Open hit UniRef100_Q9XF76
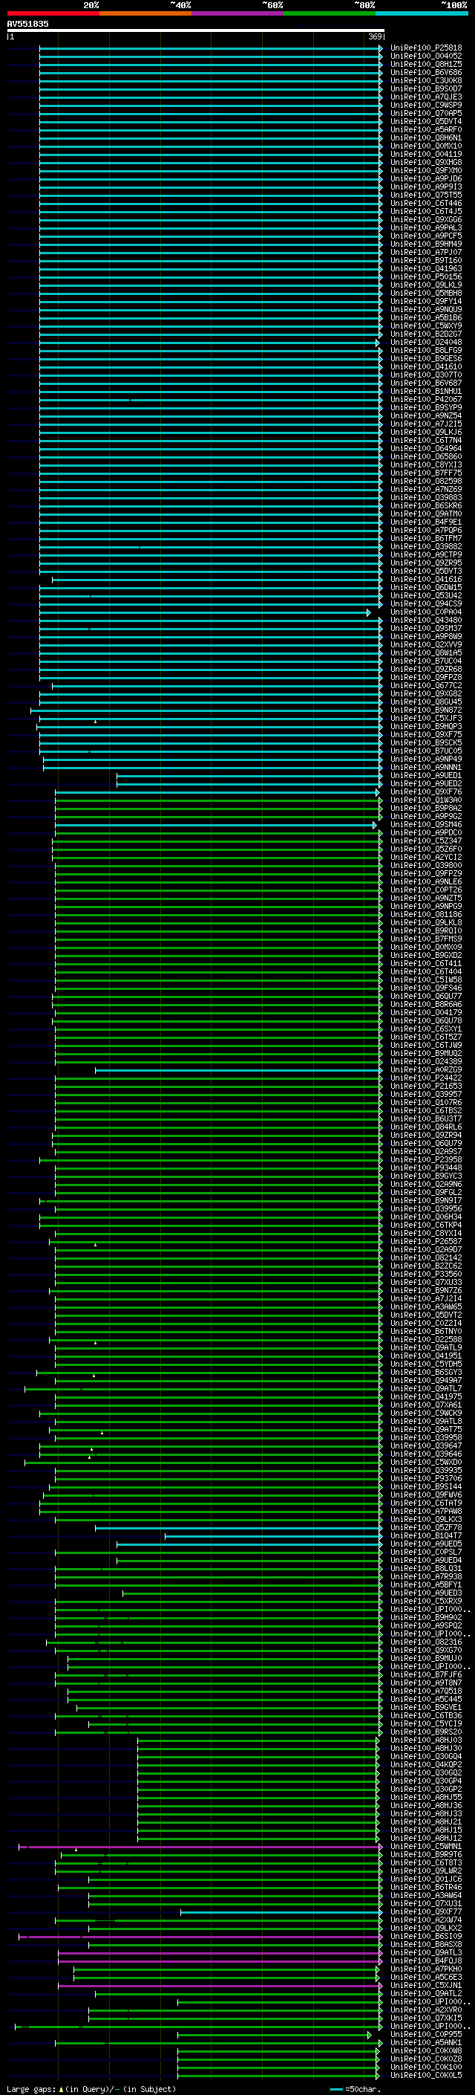Screen dimensions: 475x2095 click(x=426, y=792)
